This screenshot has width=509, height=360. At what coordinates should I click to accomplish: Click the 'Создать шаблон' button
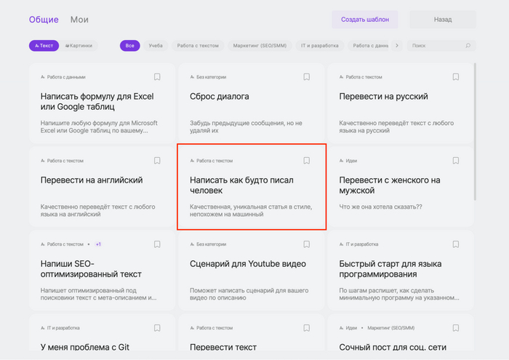[x=364, y=20]
